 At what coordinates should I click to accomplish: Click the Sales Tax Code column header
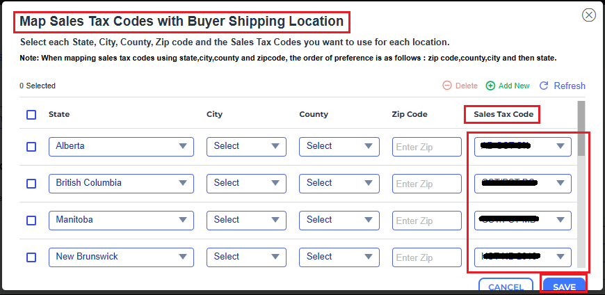tap(503, 114)
